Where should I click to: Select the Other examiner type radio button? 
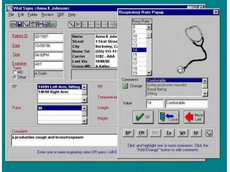(15, 76)
